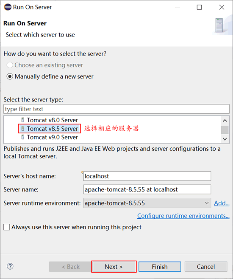Screen dimensions: 233x279
Task: Click the Tomcat v9.0 Server icon
Action: [23, 137]
